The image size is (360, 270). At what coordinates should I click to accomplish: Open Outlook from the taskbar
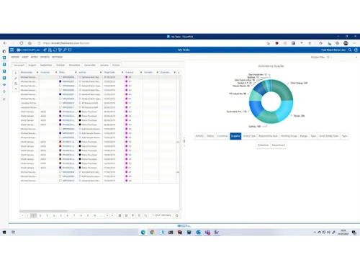coord(198,232)
